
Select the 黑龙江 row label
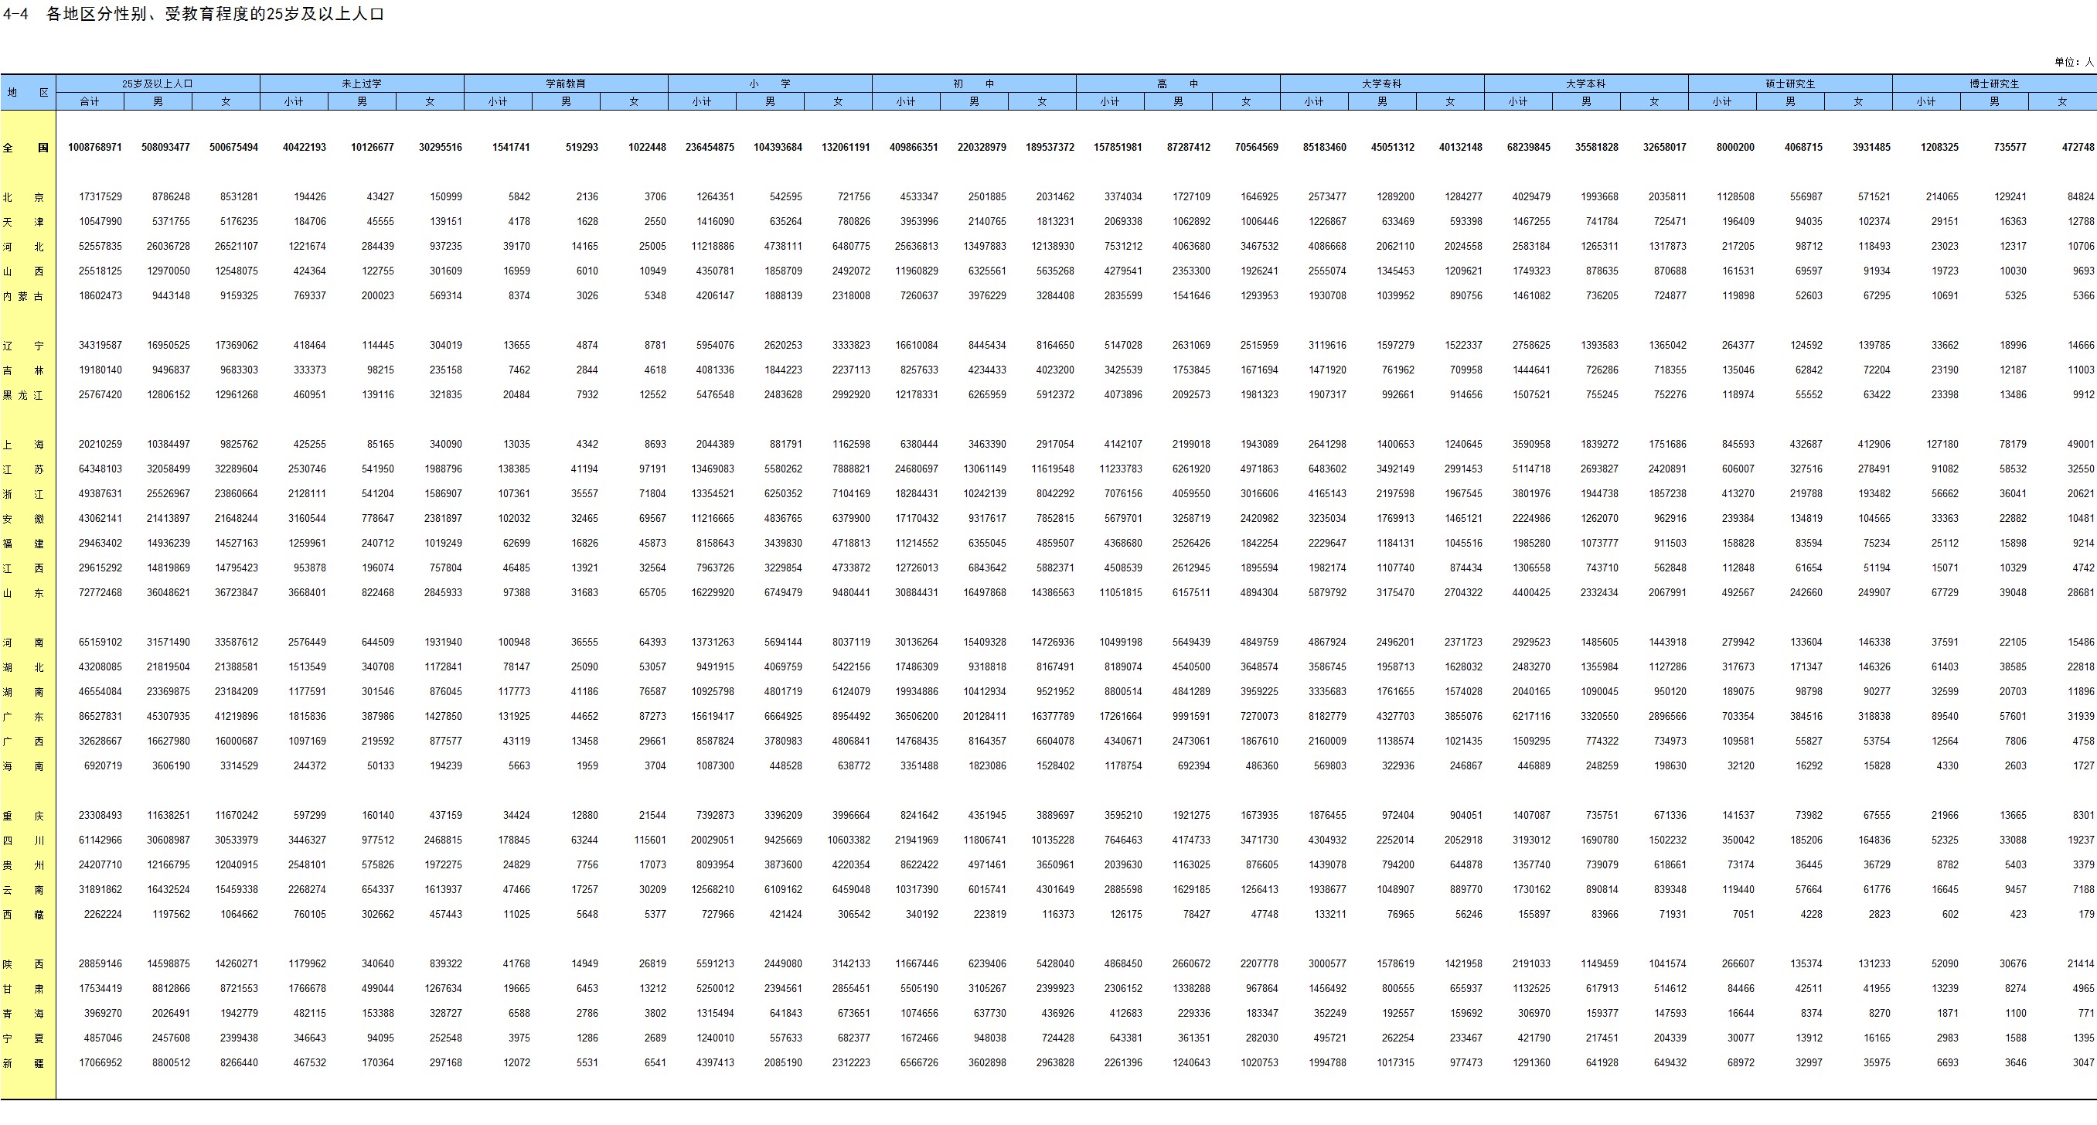(24, 396)
